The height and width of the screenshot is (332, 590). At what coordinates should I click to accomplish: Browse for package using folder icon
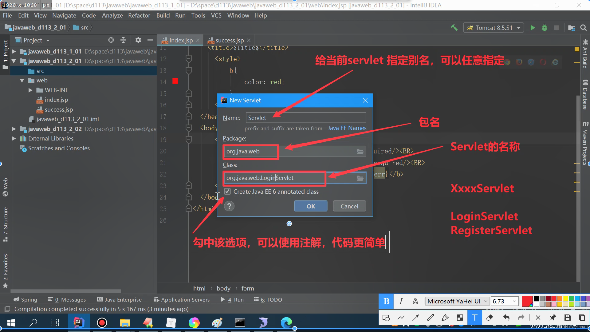(360, 152)
